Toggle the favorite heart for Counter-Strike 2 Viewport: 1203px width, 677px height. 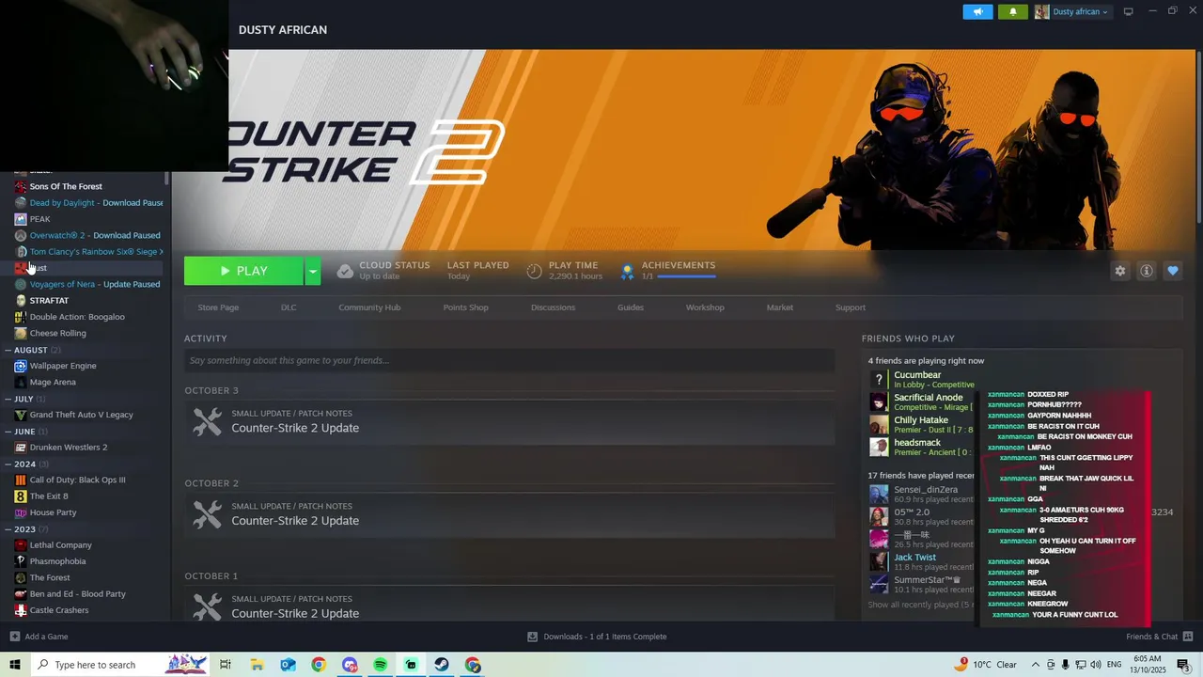tap(1173, 271)
